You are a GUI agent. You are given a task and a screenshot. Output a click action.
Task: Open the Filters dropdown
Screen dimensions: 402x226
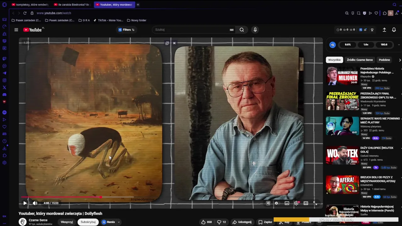(x=126, y=30)
